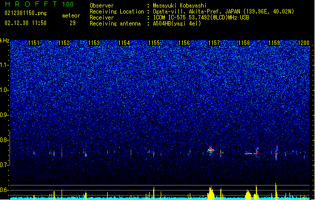The image size is (315, 200).
Task: Click the meteor count value 29
Action: [x=73, y=23]
